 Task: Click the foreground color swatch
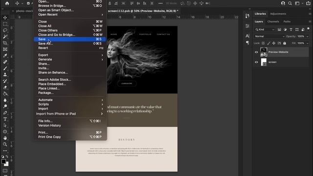(x=3, y=161)
